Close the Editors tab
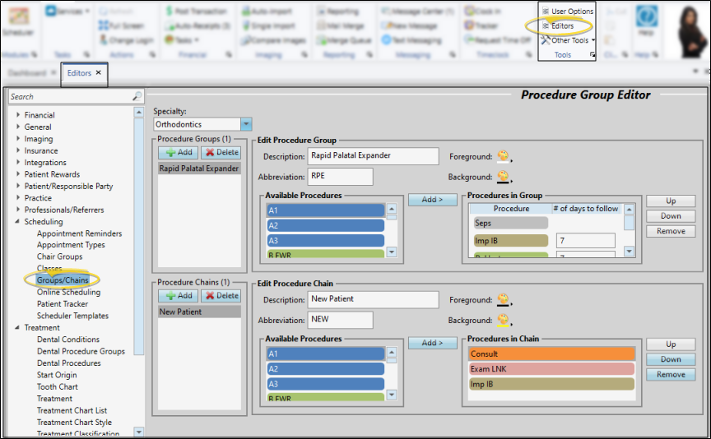Viewport: 711px width, 439px height. (98, 72)
